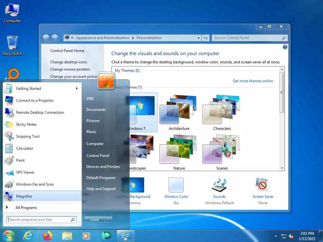Screen dimensions: 323x242
Task: Open Music from Start menu
Action: click(91, 132)
